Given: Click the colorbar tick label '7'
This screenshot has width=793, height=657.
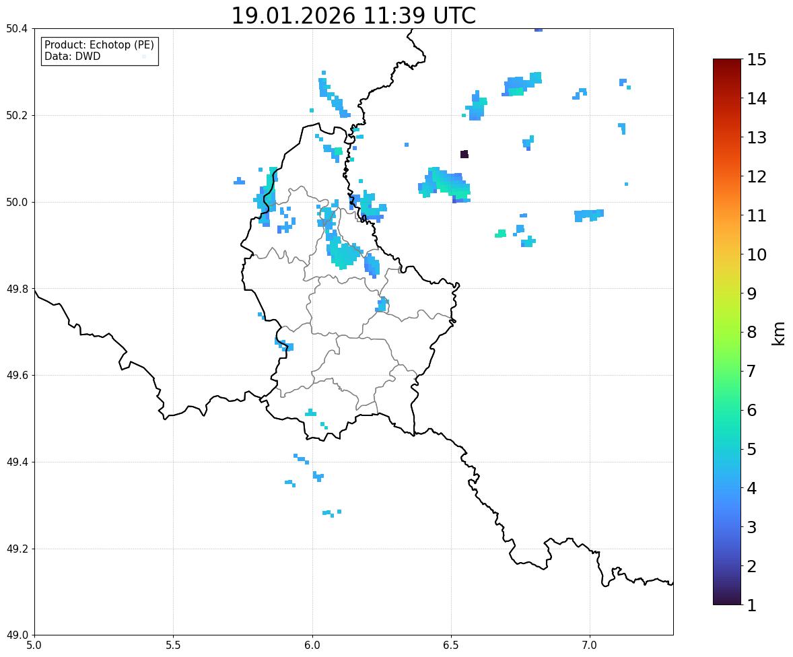Looking at the screenshot, I should [752, 371].
